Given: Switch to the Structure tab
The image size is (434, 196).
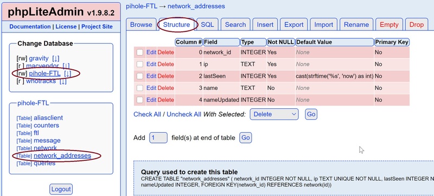Looking at the screenshot, I should [177, 24].
